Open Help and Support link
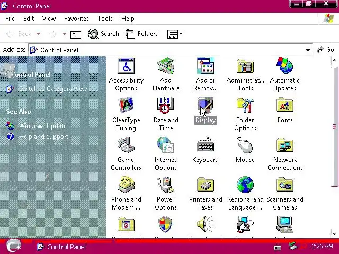The image size is (339, 254). pyautogui.click(x=43, y=137)
